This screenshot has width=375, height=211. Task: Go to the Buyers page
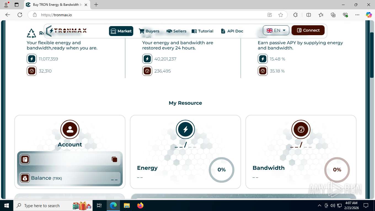click(x=149, y=31)
